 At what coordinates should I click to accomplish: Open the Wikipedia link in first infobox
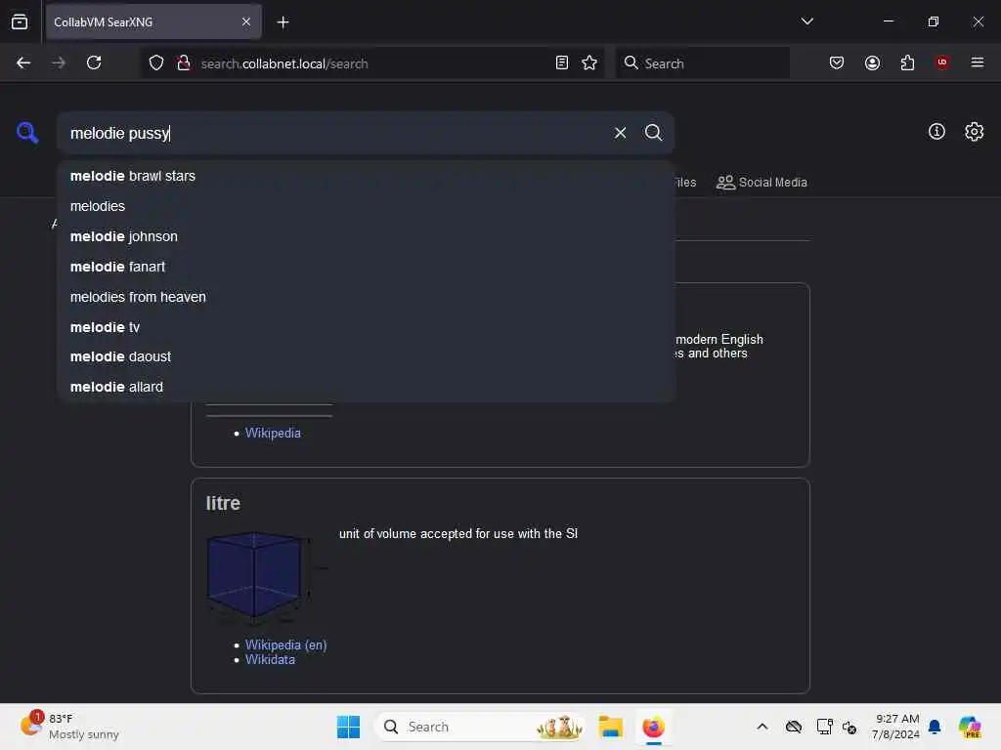[x=273, y=433]
